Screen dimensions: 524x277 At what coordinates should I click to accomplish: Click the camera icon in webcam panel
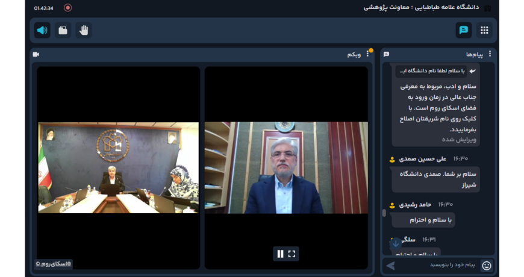coord(36,54)
